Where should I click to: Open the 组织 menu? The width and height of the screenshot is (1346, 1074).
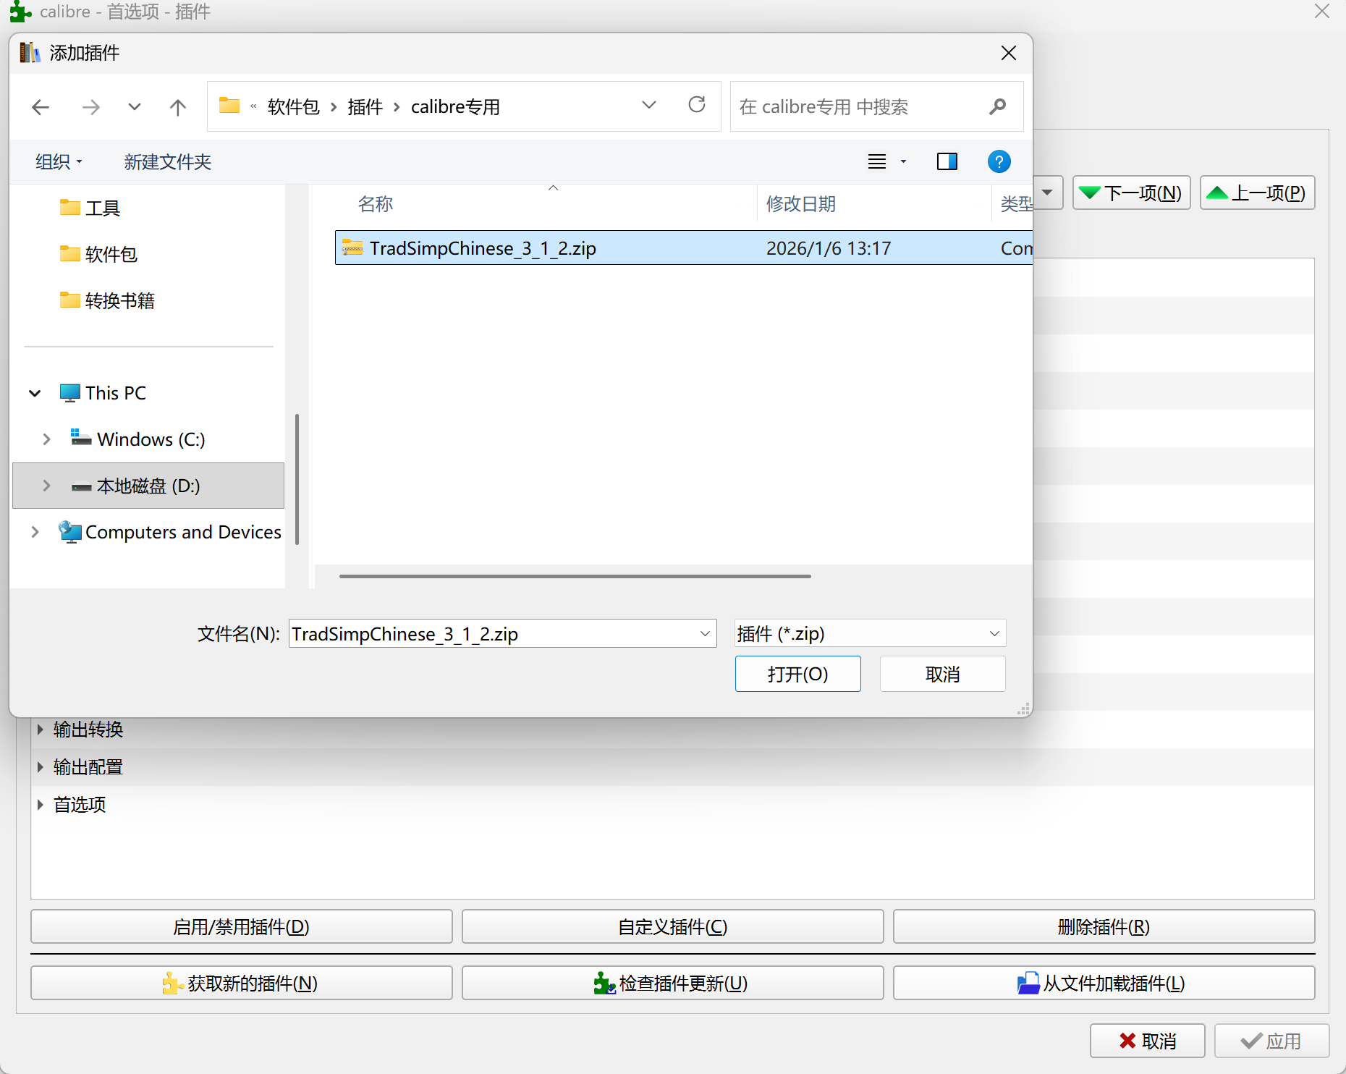point(59,162)
